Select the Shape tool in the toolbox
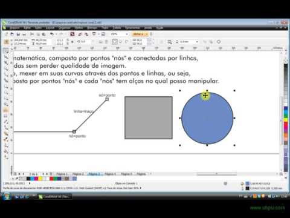This screenshot has width=290, height=218. click(x=6, y=57)
